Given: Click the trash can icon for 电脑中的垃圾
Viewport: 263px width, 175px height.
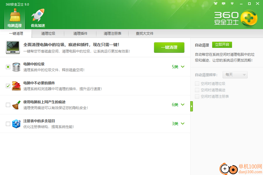Looking at the screenshot, I should click(16, 67).
